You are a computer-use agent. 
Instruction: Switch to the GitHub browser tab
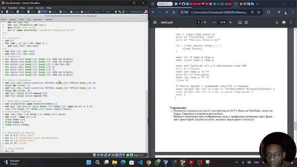pos(184,4)
